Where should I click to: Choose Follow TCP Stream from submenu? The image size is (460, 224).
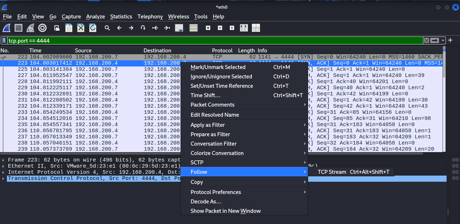click(x=351, y=172)
